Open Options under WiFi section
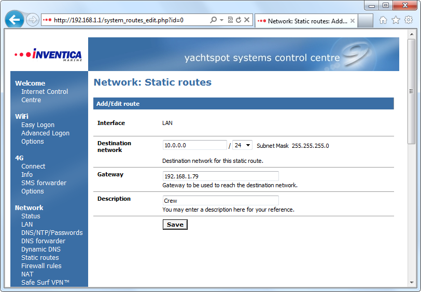421x292 pixels. tap(33, 142)
